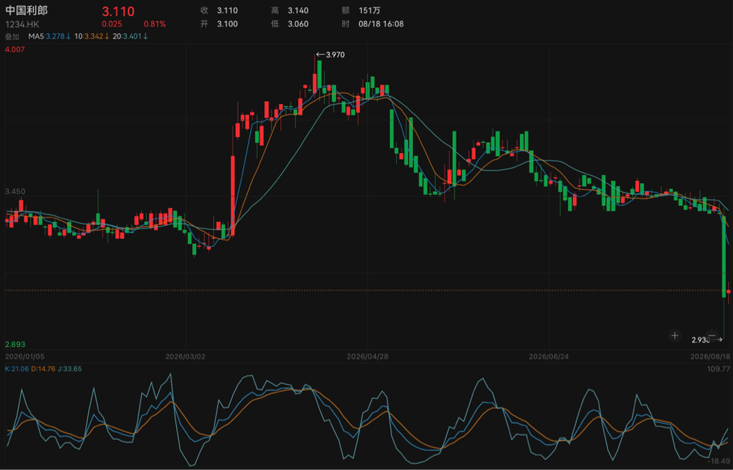The image size is (733, 470).
Task: Open the 叠加 overlay option
Action: point(12,36)
